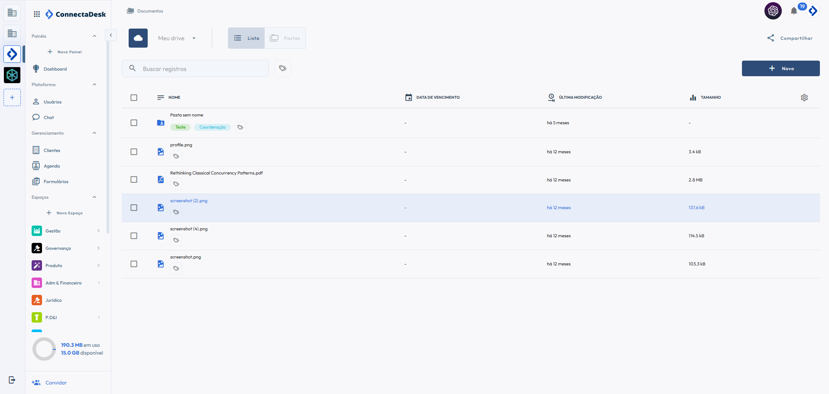The height and width of the screenshot is (394, 829).
Task: Tick the checkbox for Pasta sem nome
Action: (x=134, y=123)
